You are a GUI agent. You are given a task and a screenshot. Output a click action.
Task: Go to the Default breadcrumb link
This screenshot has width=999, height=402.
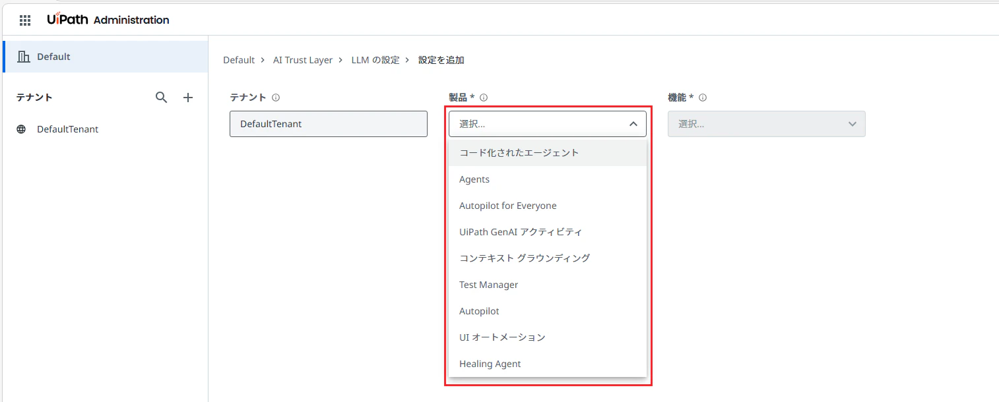(x=239, y=60)
